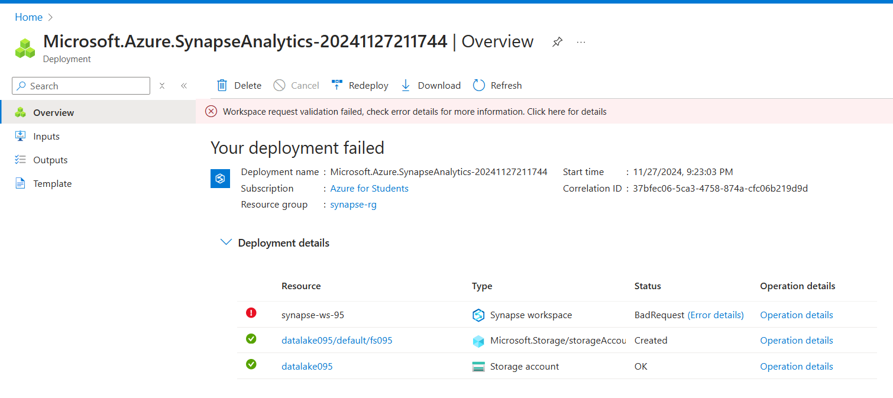Pin the deployment page using pin icon
Image resolution: width=893 pixels, height=398 pixels.
557,42
